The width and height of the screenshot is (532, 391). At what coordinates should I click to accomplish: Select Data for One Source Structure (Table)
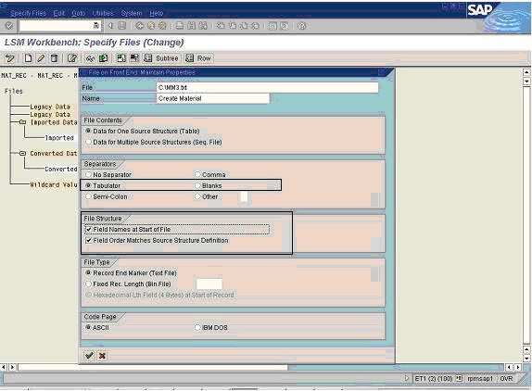click(143, 131)
